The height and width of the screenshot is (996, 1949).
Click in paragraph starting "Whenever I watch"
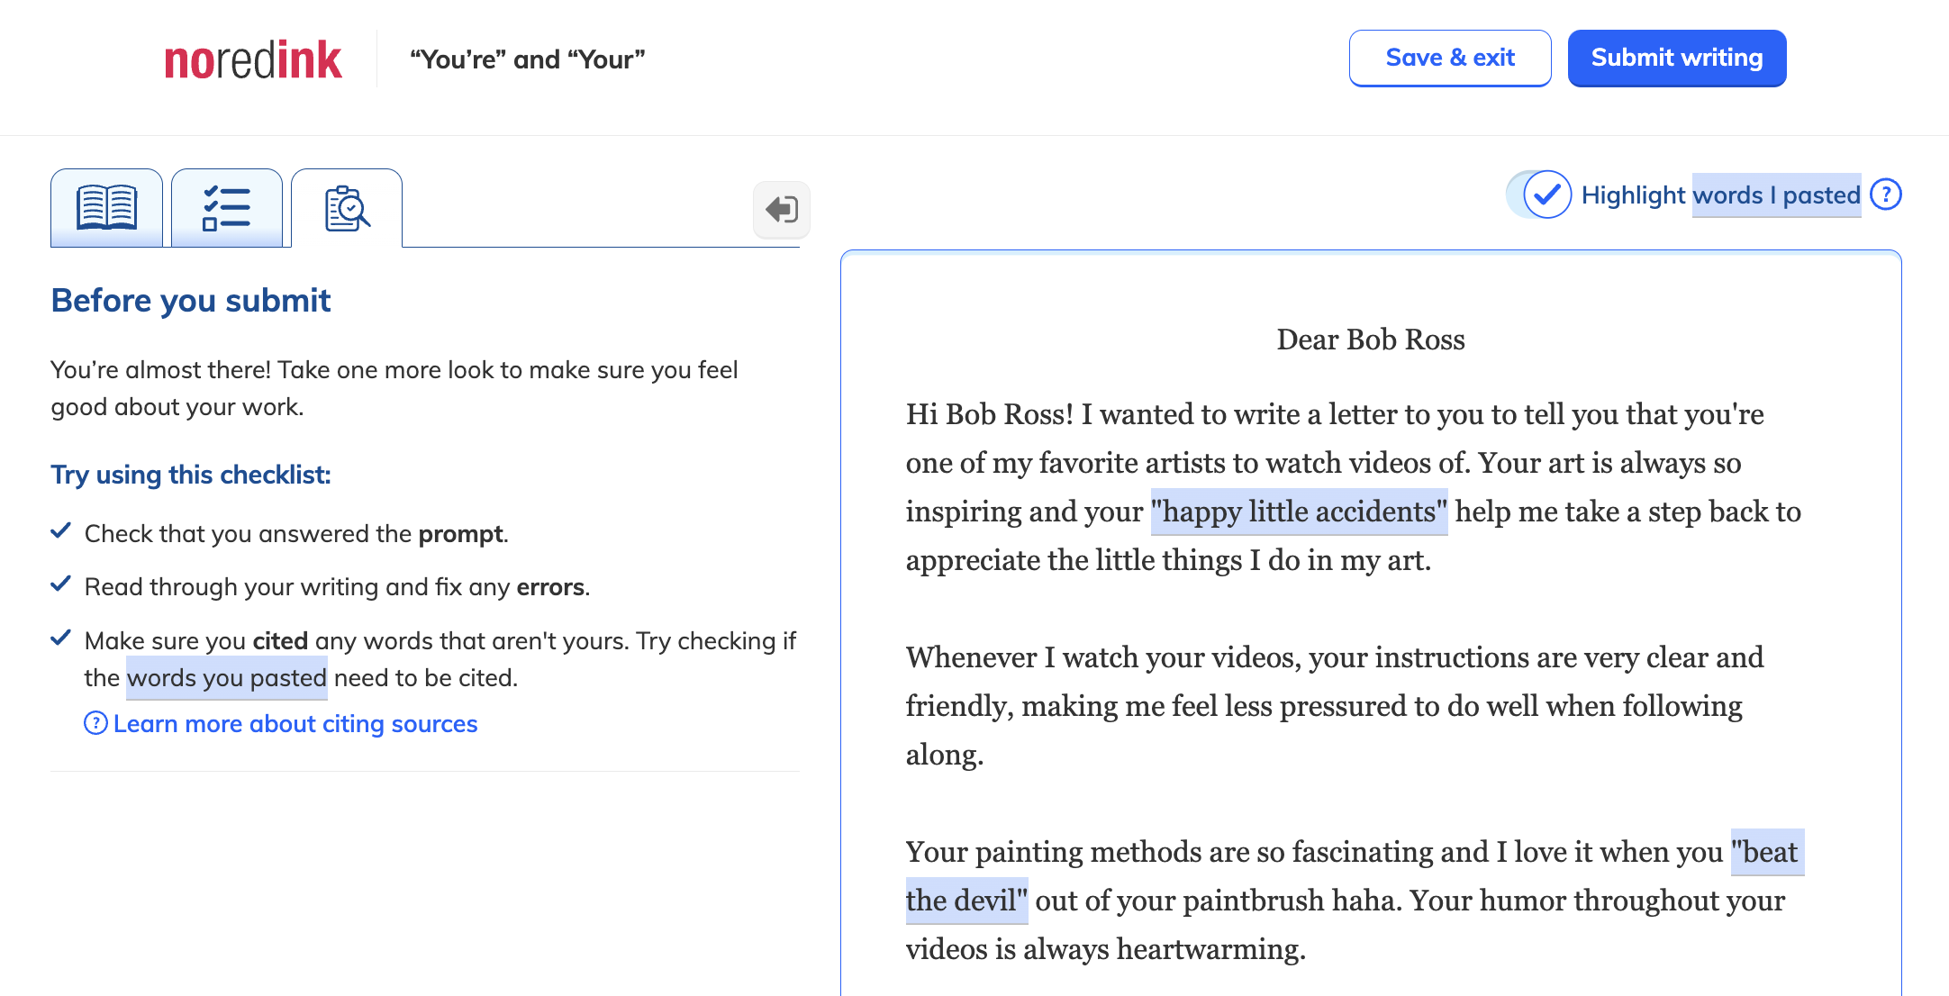1335,706
